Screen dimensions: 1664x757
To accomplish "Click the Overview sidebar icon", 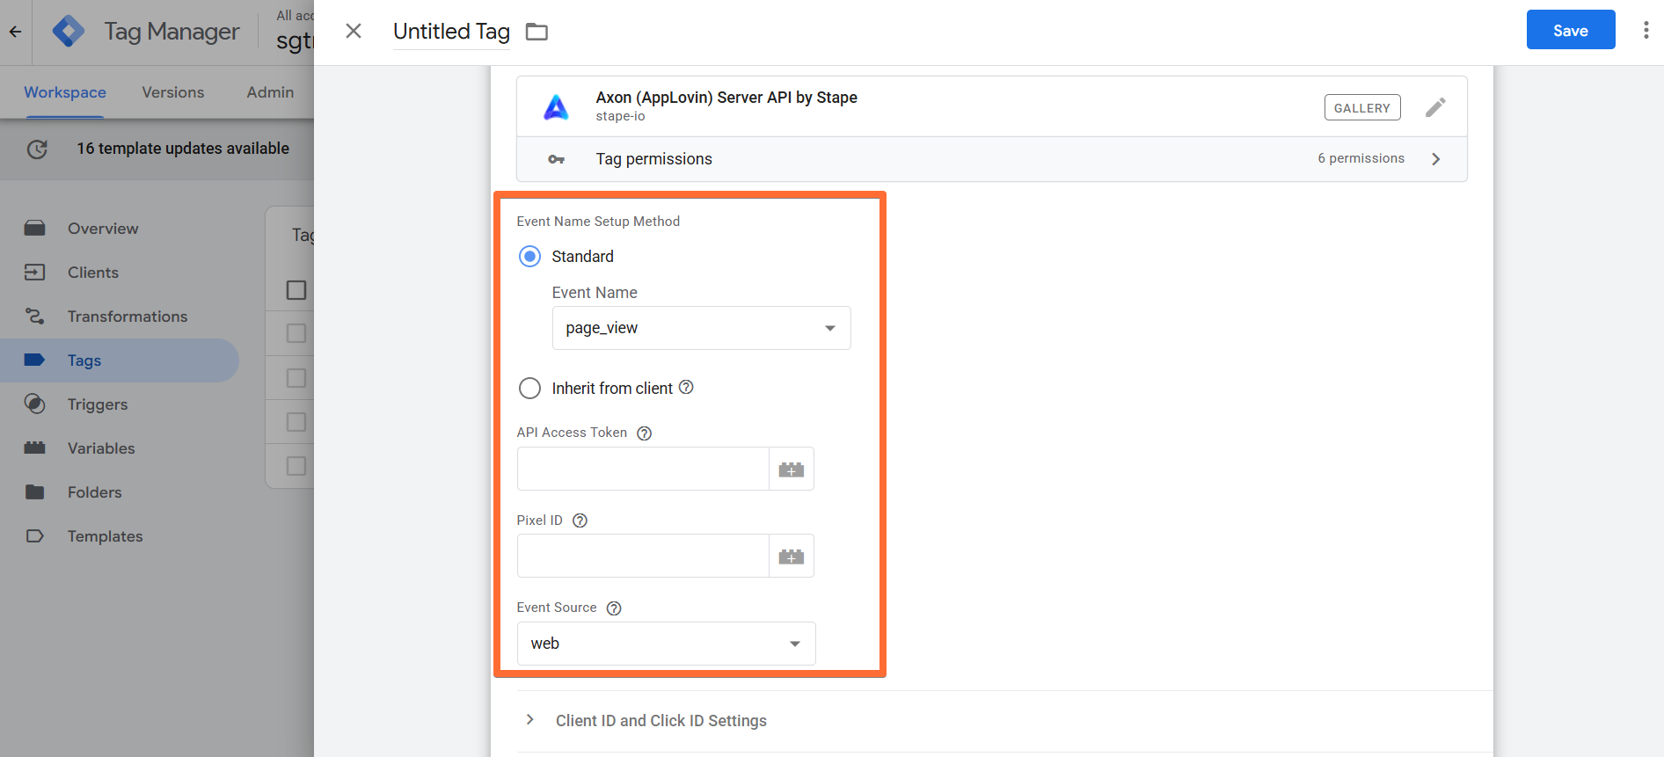I will (34, 229).
